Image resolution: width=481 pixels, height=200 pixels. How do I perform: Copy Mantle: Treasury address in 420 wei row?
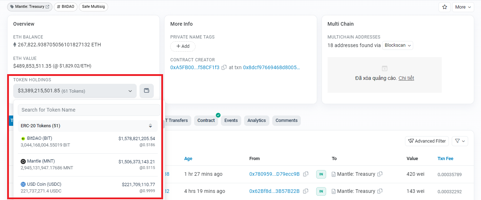click(x=380, y=174)
